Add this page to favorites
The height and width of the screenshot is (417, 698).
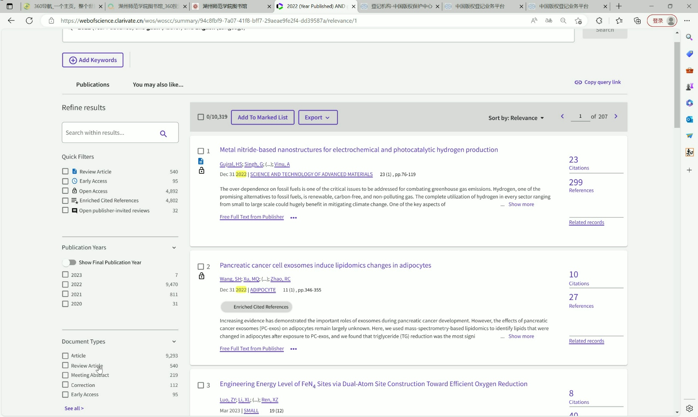point(578,20)
